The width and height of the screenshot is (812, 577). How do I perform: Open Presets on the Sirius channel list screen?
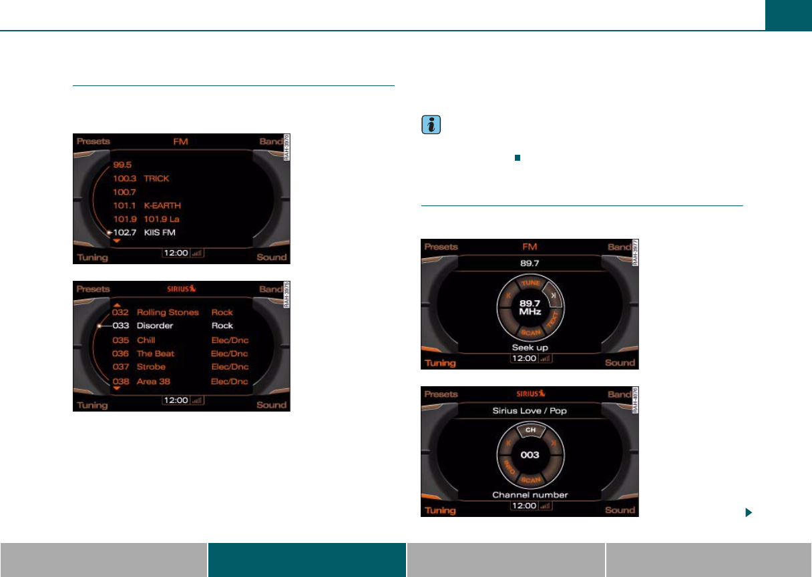[93, 289]
